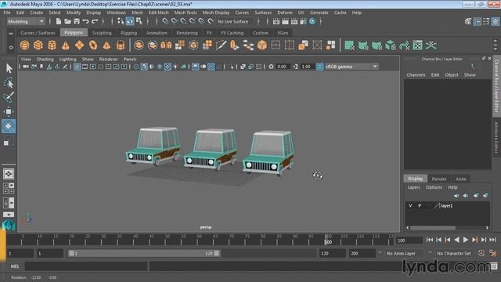Activate the Move tool

pos(9,111)
